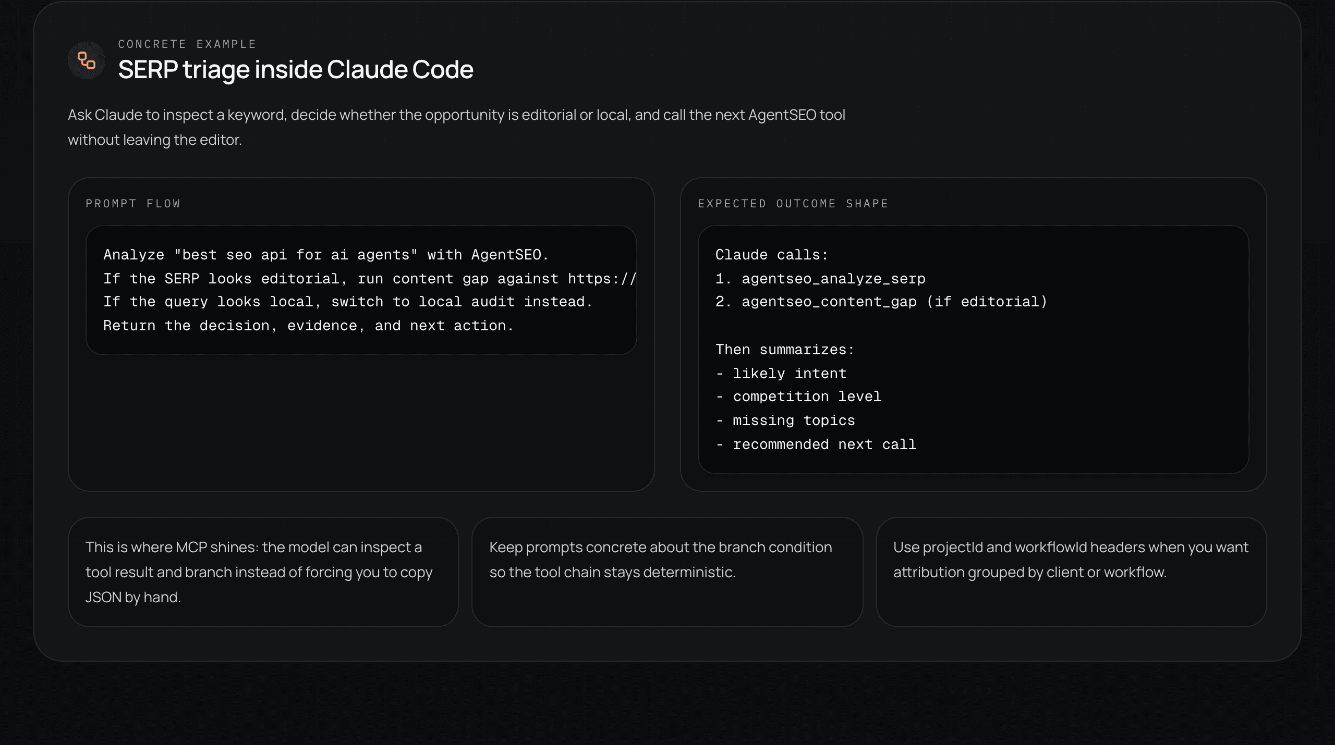Click the line "If the query looks local"

(348, 302)
